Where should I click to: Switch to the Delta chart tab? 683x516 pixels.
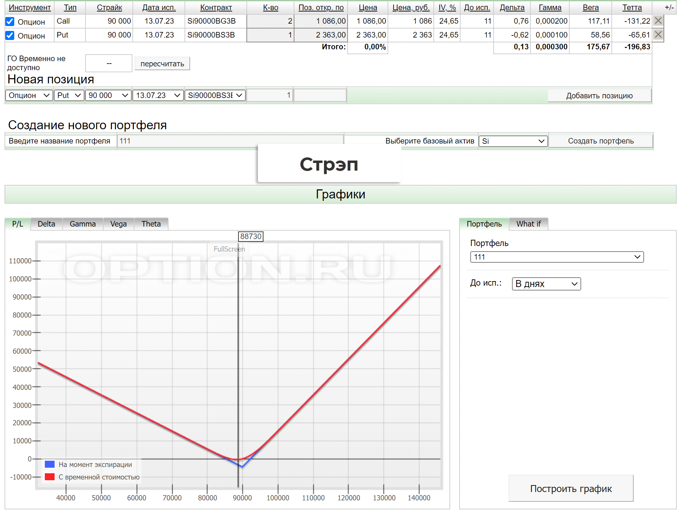tap(46, 224)
